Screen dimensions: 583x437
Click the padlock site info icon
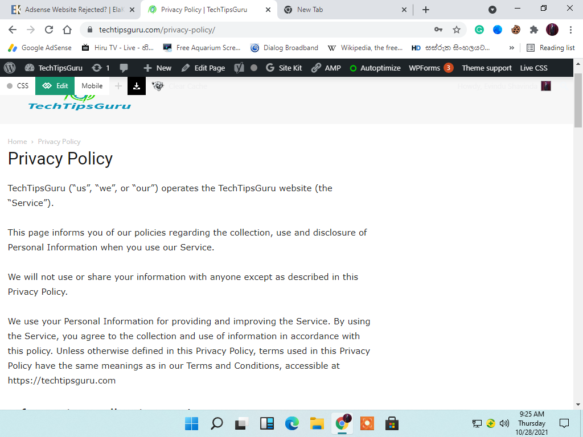(89, 30)
